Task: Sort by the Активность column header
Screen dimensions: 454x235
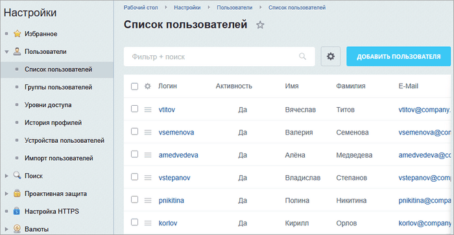Action: [x=234, y=86]
